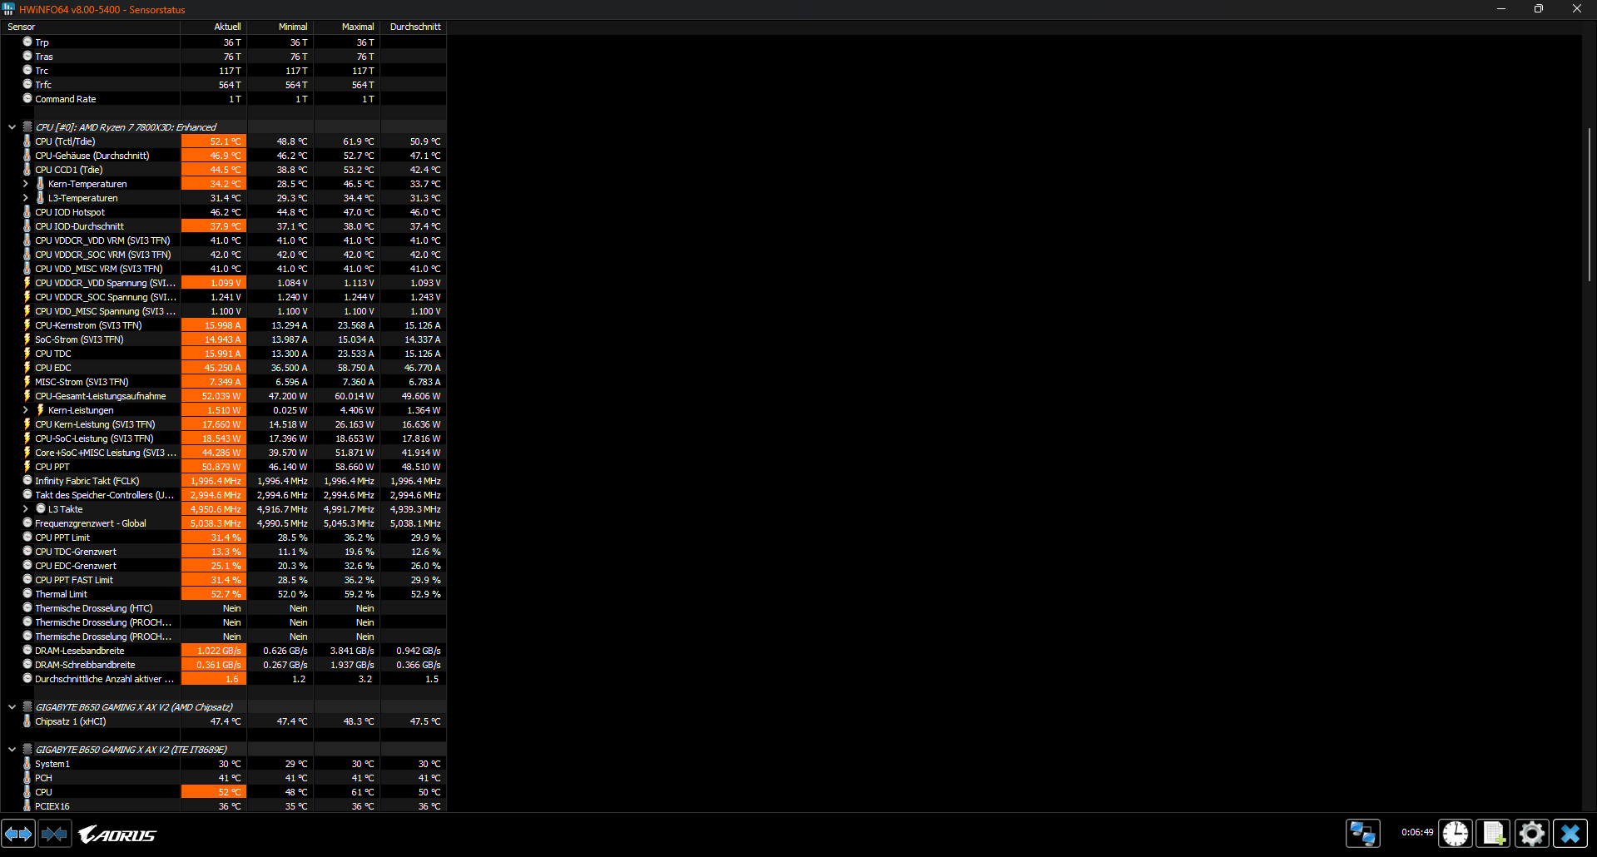The width and height of the screenshot is (1597, 857).
Task: Start logging with the sheet-plus icon
Action: click(x=1494, y=834)
